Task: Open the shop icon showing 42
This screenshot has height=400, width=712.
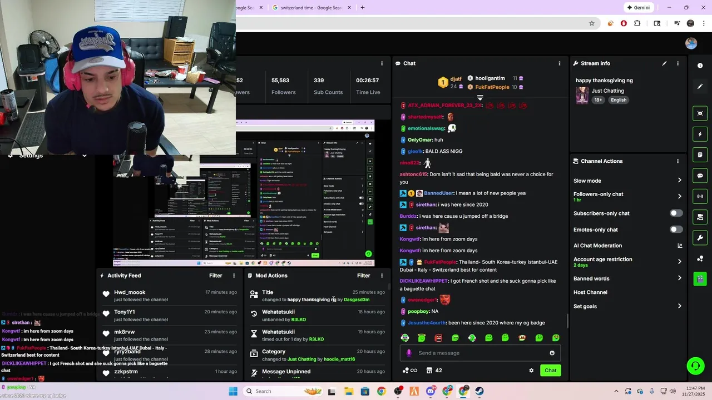Action: [434, 371]
